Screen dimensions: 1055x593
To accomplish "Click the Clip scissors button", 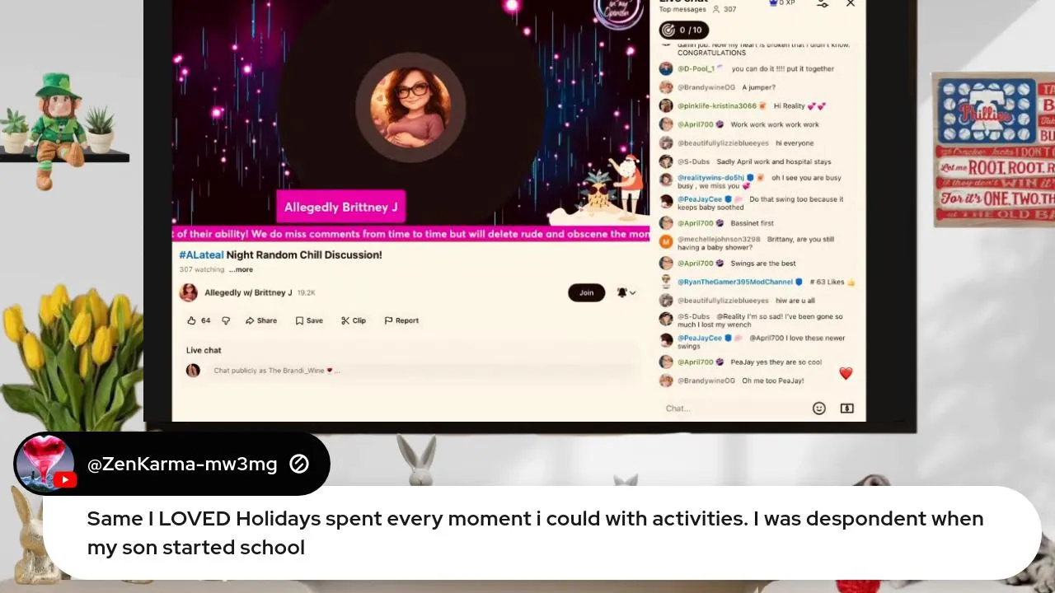I will click(x=354, y=320).
